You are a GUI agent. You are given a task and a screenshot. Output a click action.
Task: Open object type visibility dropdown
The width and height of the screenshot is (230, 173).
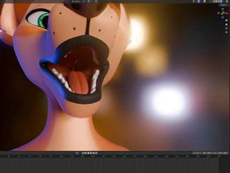(195, 1)
